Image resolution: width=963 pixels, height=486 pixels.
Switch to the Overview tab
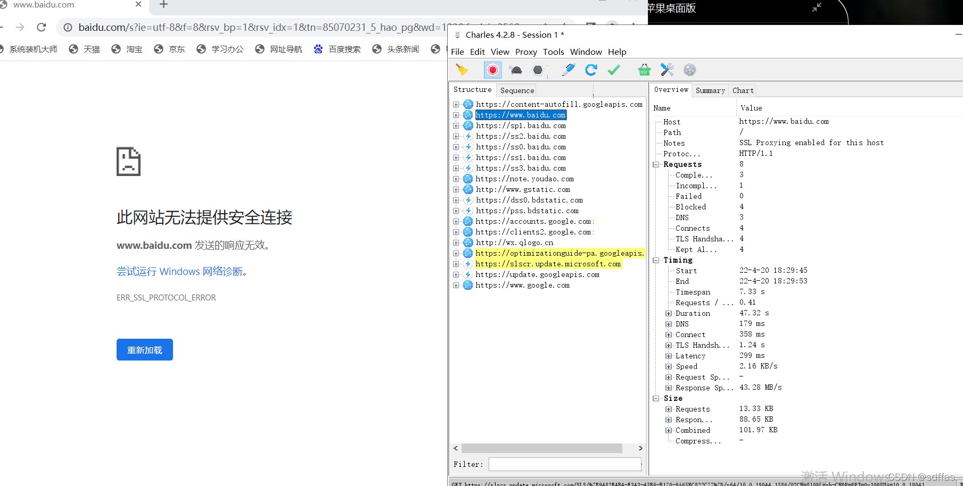(671, 89)
